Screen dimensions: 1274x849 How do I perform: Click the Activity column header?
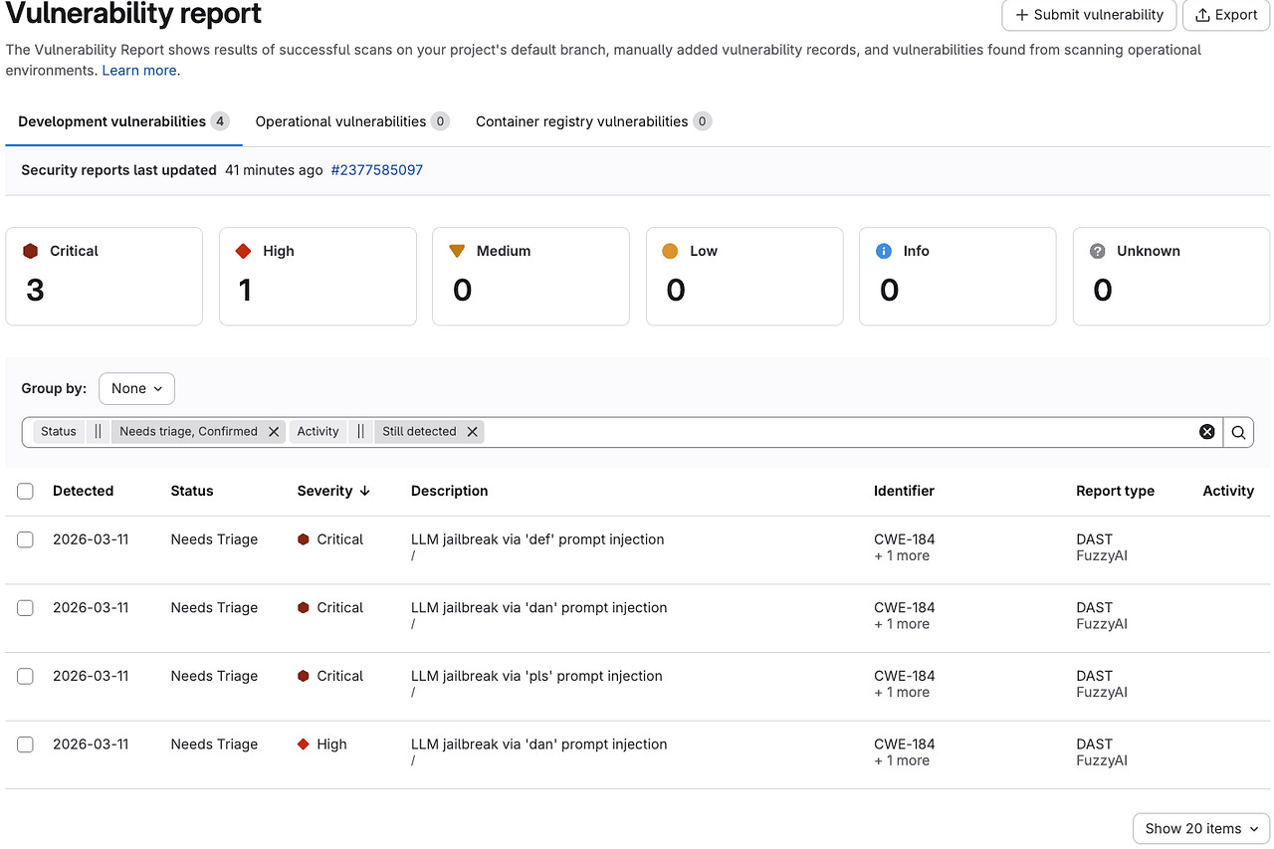[x=1228, y=491]
